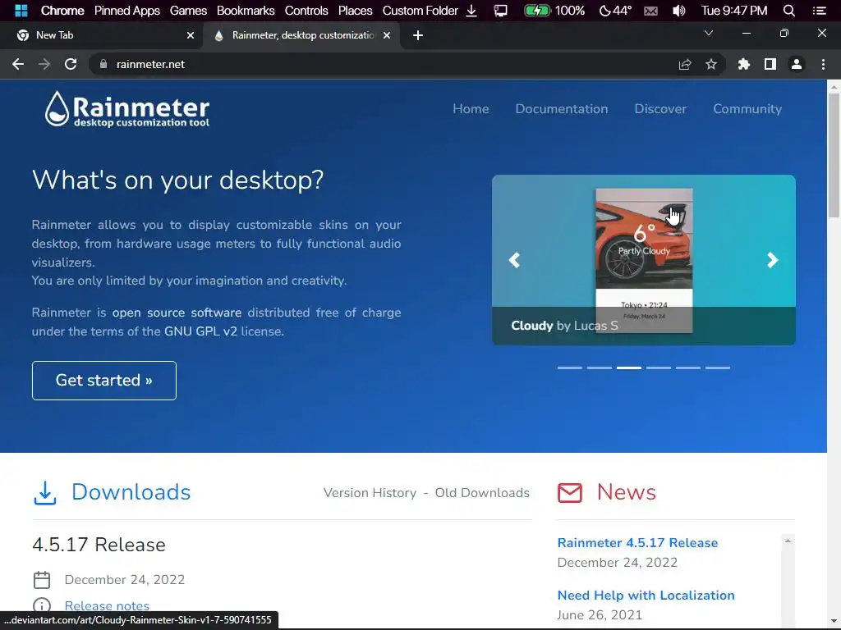Open the mail envelope icon in top bar
Screen dimensions: 841x630
[650, 11]
